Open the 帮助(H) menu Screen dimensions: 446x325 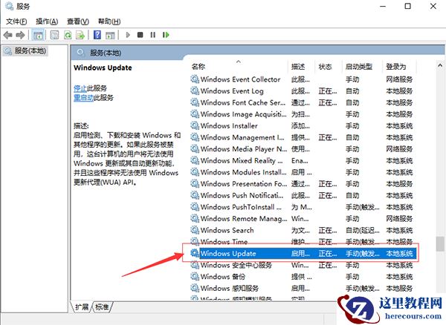pos(109,22)
